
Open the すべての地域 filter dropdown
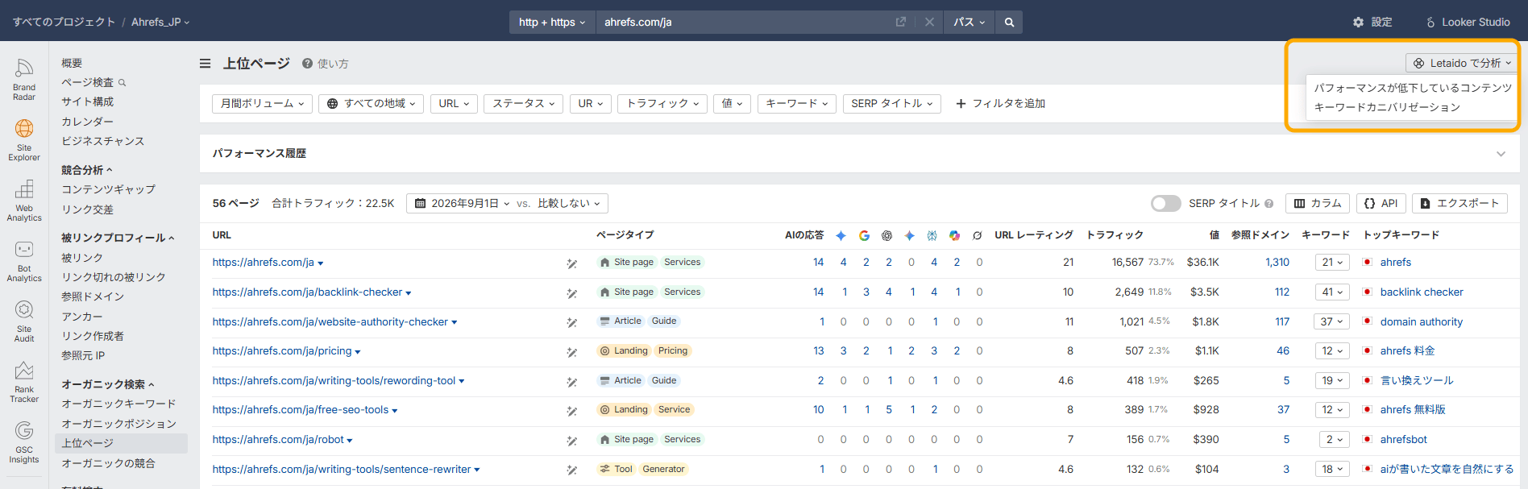pos(372,103)
